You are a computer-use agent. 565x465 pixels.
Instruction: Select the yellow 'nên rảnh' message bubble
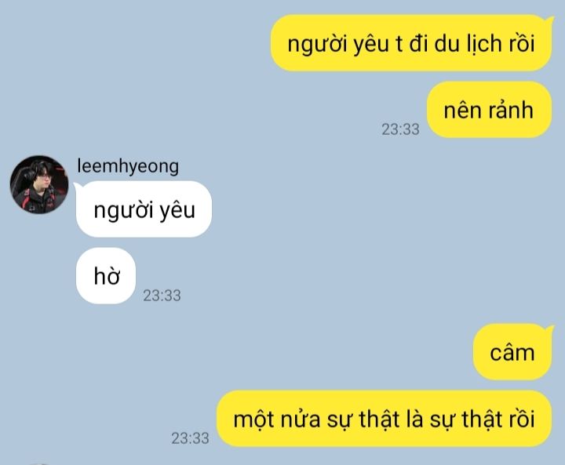click(x=489, y=110)
